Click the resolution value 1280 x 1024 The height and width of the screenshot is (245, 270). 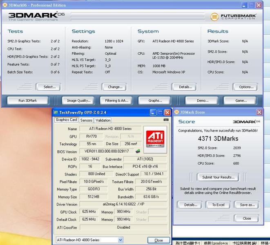coord(114,41)
